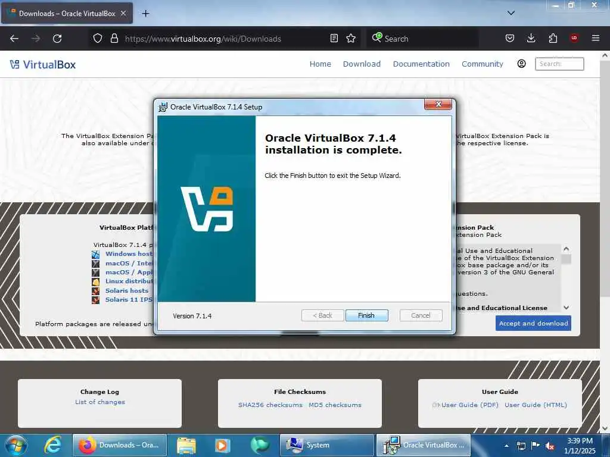
Task: Select the Downloads – Oracle VirtualBox browser tab
Action: click(67, 13)
